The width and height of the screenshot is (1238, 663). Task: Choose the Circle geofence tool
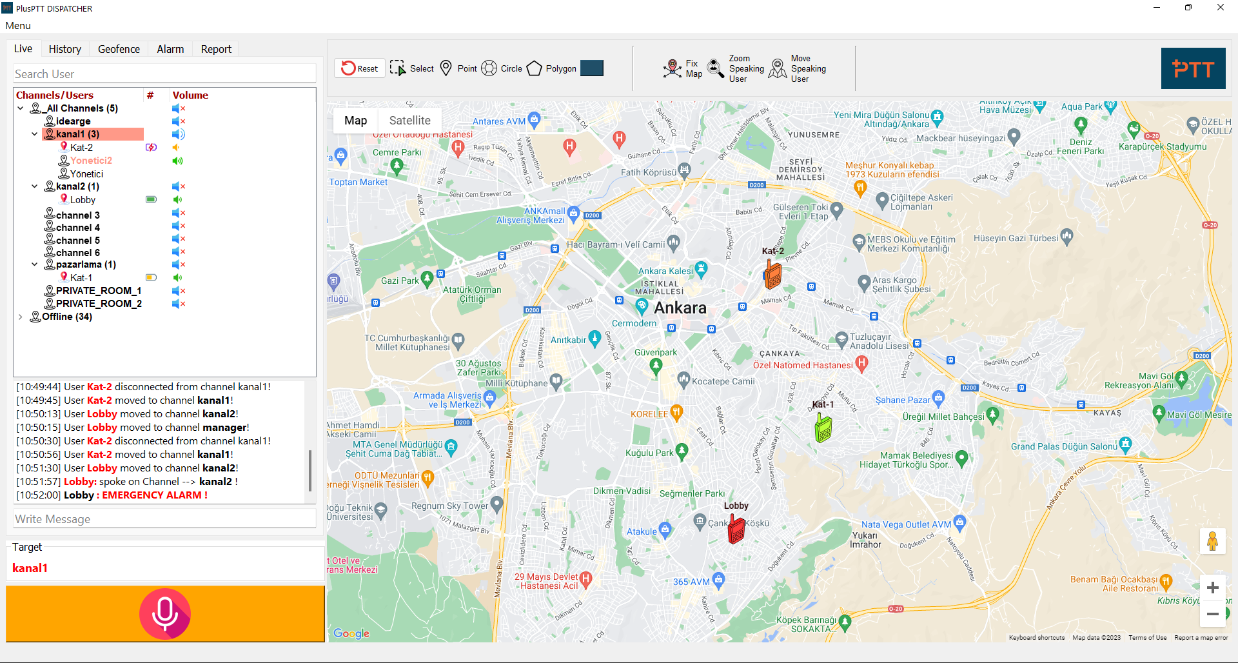point(502,68)
